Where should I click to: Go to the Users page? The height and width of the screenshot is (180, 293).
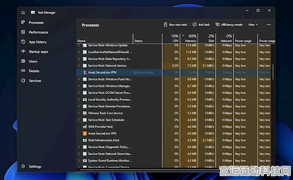click(33, 61)
